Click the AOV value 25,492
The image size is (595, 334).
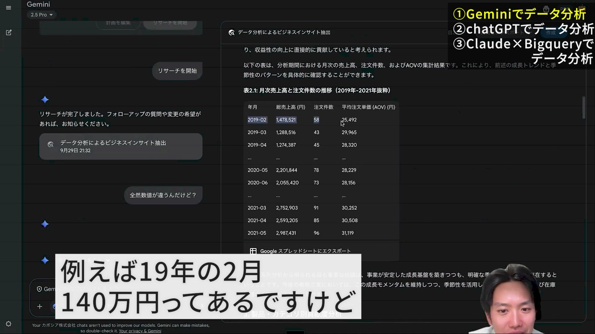349,120
